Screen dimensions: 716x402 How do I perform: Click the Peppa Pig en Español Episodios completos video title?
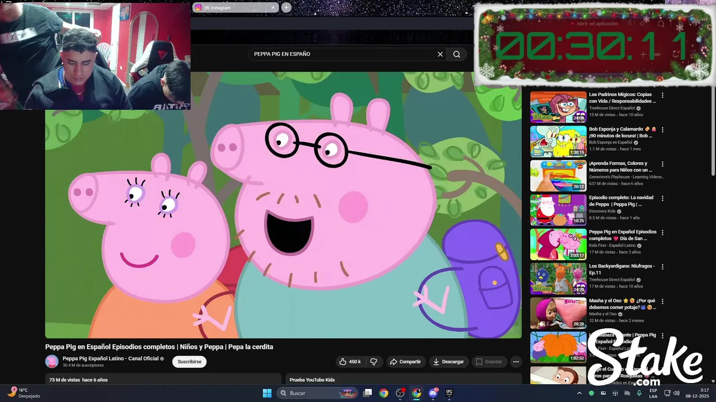[159, 347]
